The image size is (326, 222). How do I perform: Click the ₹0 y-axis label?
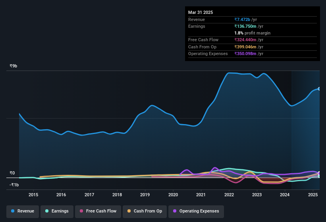tap(12, 173)
